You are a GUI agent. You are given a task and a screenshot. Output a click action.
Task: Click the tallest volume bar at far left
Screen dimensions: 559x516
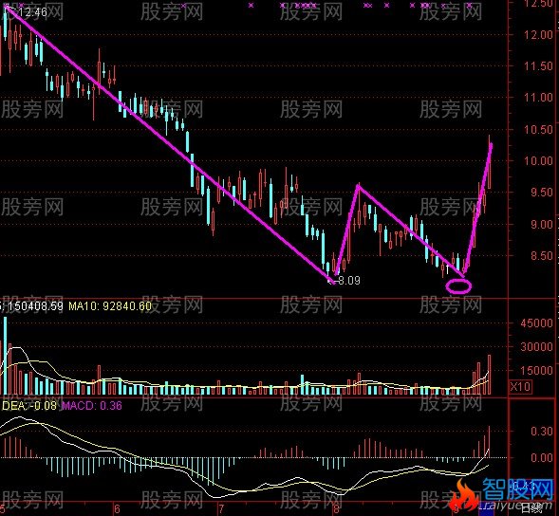click(5, 356)
